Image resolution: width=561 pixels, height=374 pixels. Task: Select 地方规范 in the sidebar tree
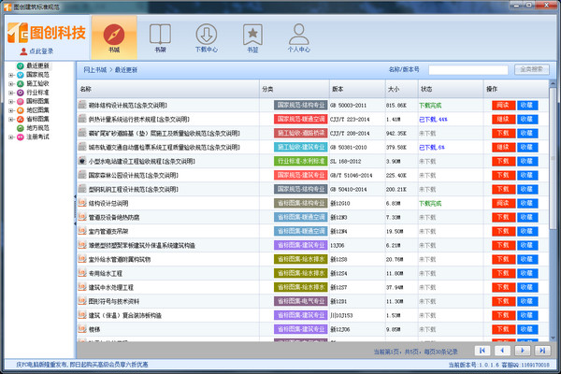(x=37, y=128)
